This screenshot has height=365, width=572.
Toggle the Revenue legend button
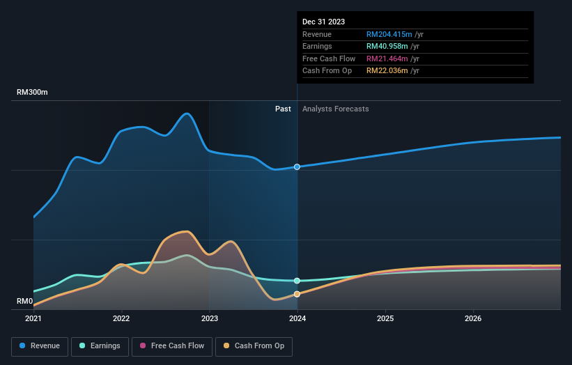(40, 346)
